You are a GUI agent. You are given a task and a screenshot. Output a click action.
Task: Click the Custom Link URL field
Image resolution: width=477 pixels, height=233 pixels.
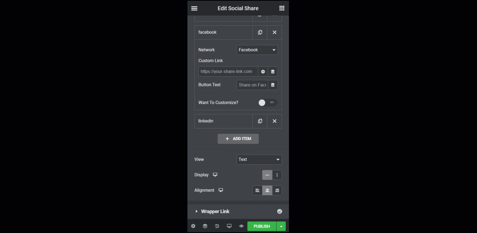228,72
